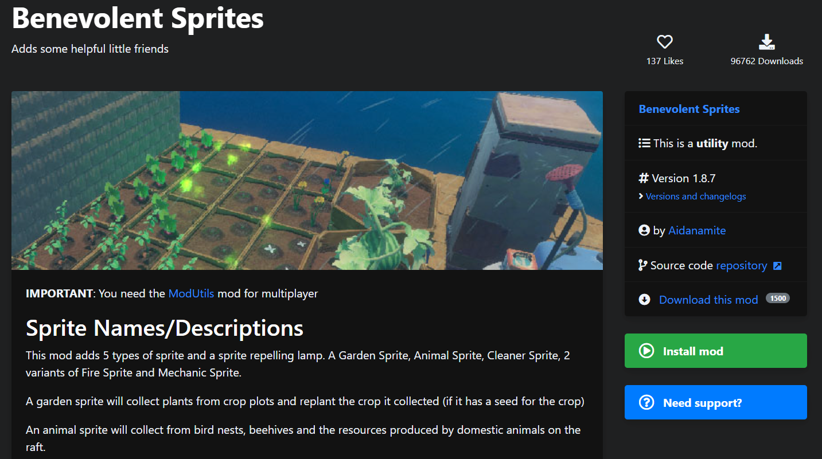
Task: Click the Downloads tray icon
Action: pyautogui.click(x=767, y=42)
